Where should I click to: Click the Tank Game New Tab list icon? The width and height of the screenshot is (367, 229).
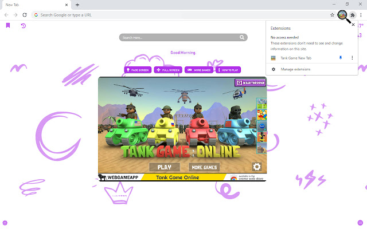pyautogui.click(x=273, y=58)
